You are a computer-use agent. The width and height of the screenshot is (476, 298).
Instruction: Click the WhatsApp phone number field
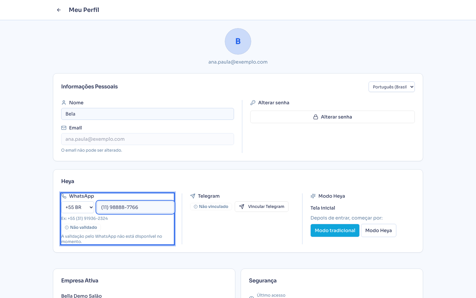135,207
